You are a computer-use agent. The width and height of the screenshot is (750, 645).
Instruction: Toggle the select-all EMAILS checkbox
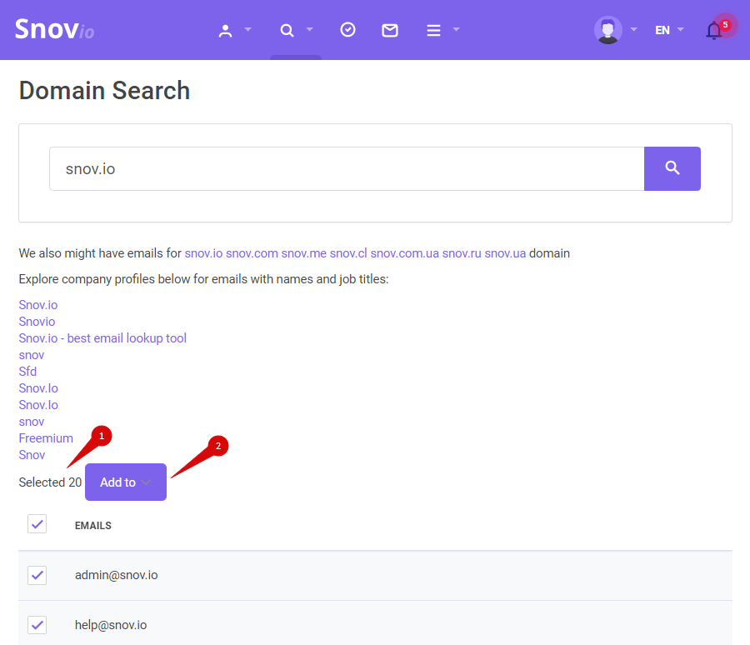pyautogui.click(x=37, y=524)
